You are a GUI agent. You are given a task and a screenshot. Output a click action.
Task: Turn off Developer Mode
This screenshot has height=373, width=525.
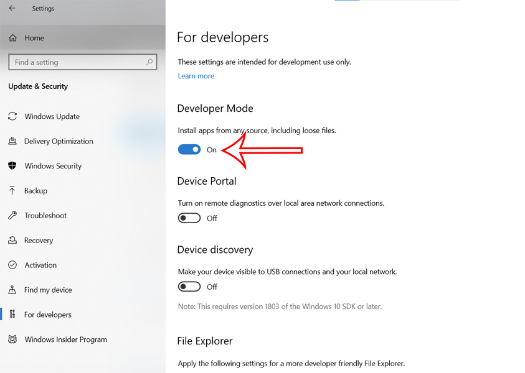pos(189,149)
